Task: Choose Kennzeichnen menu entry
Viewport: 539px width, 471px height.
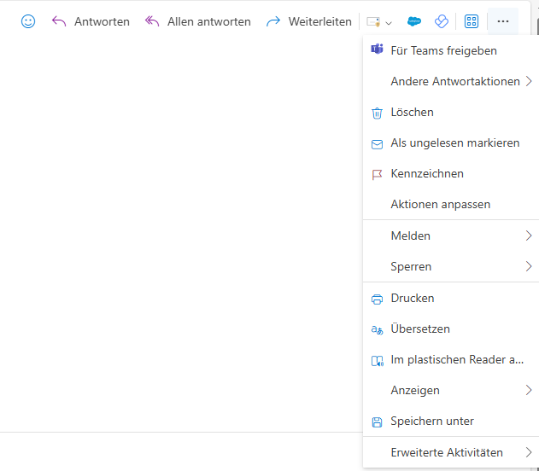Action: click(451, 174)
